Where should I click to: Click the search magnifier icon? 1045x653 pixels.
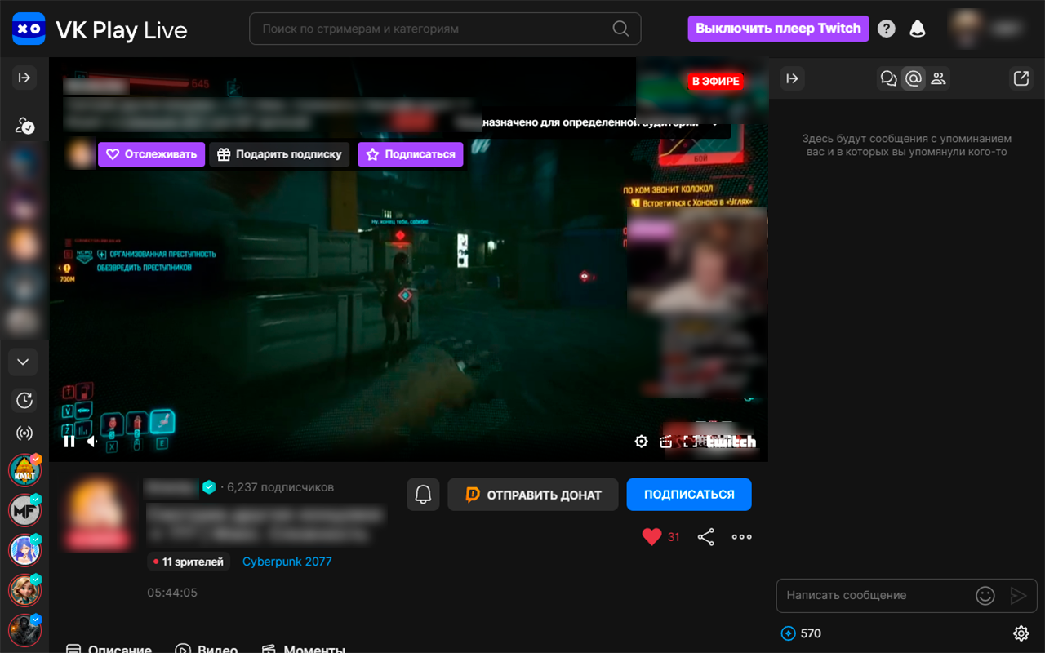pyautogui.click(x=621, y=29)
